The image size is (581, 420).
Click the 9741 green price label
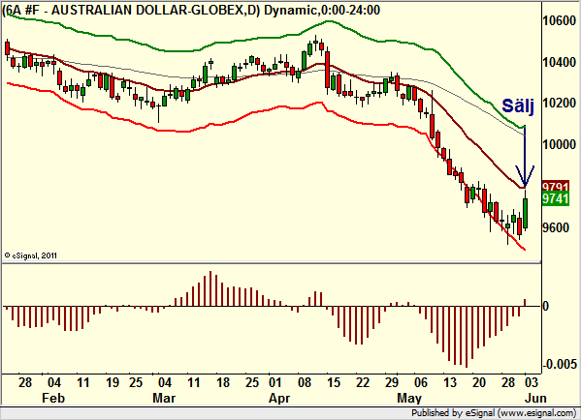coord(556,198)
